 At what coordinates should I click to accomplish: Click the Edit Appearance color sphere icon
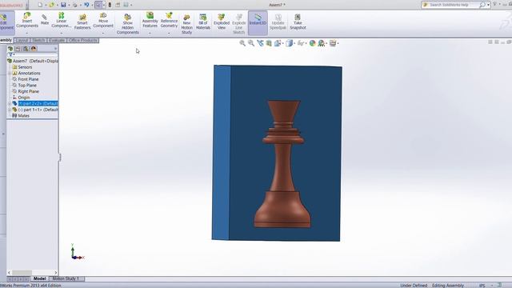pyautogui.click(x=313, y=43)
